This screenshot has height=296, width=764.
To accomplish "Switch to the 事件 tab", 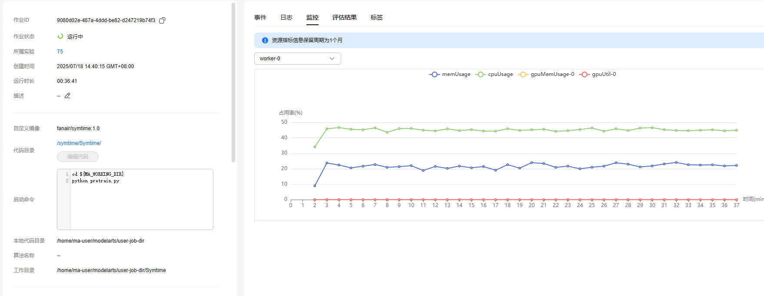I will click(x=260, y=17).
